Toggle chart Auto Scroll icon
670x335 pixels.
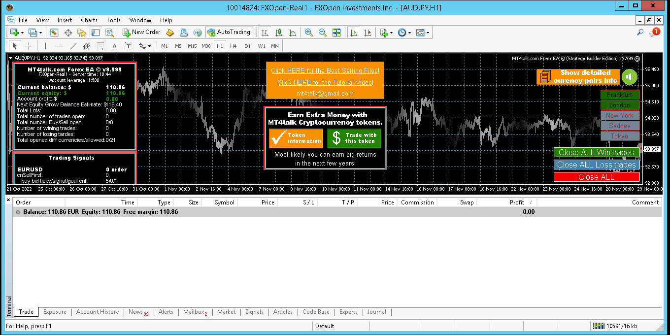tap(353, 33)
